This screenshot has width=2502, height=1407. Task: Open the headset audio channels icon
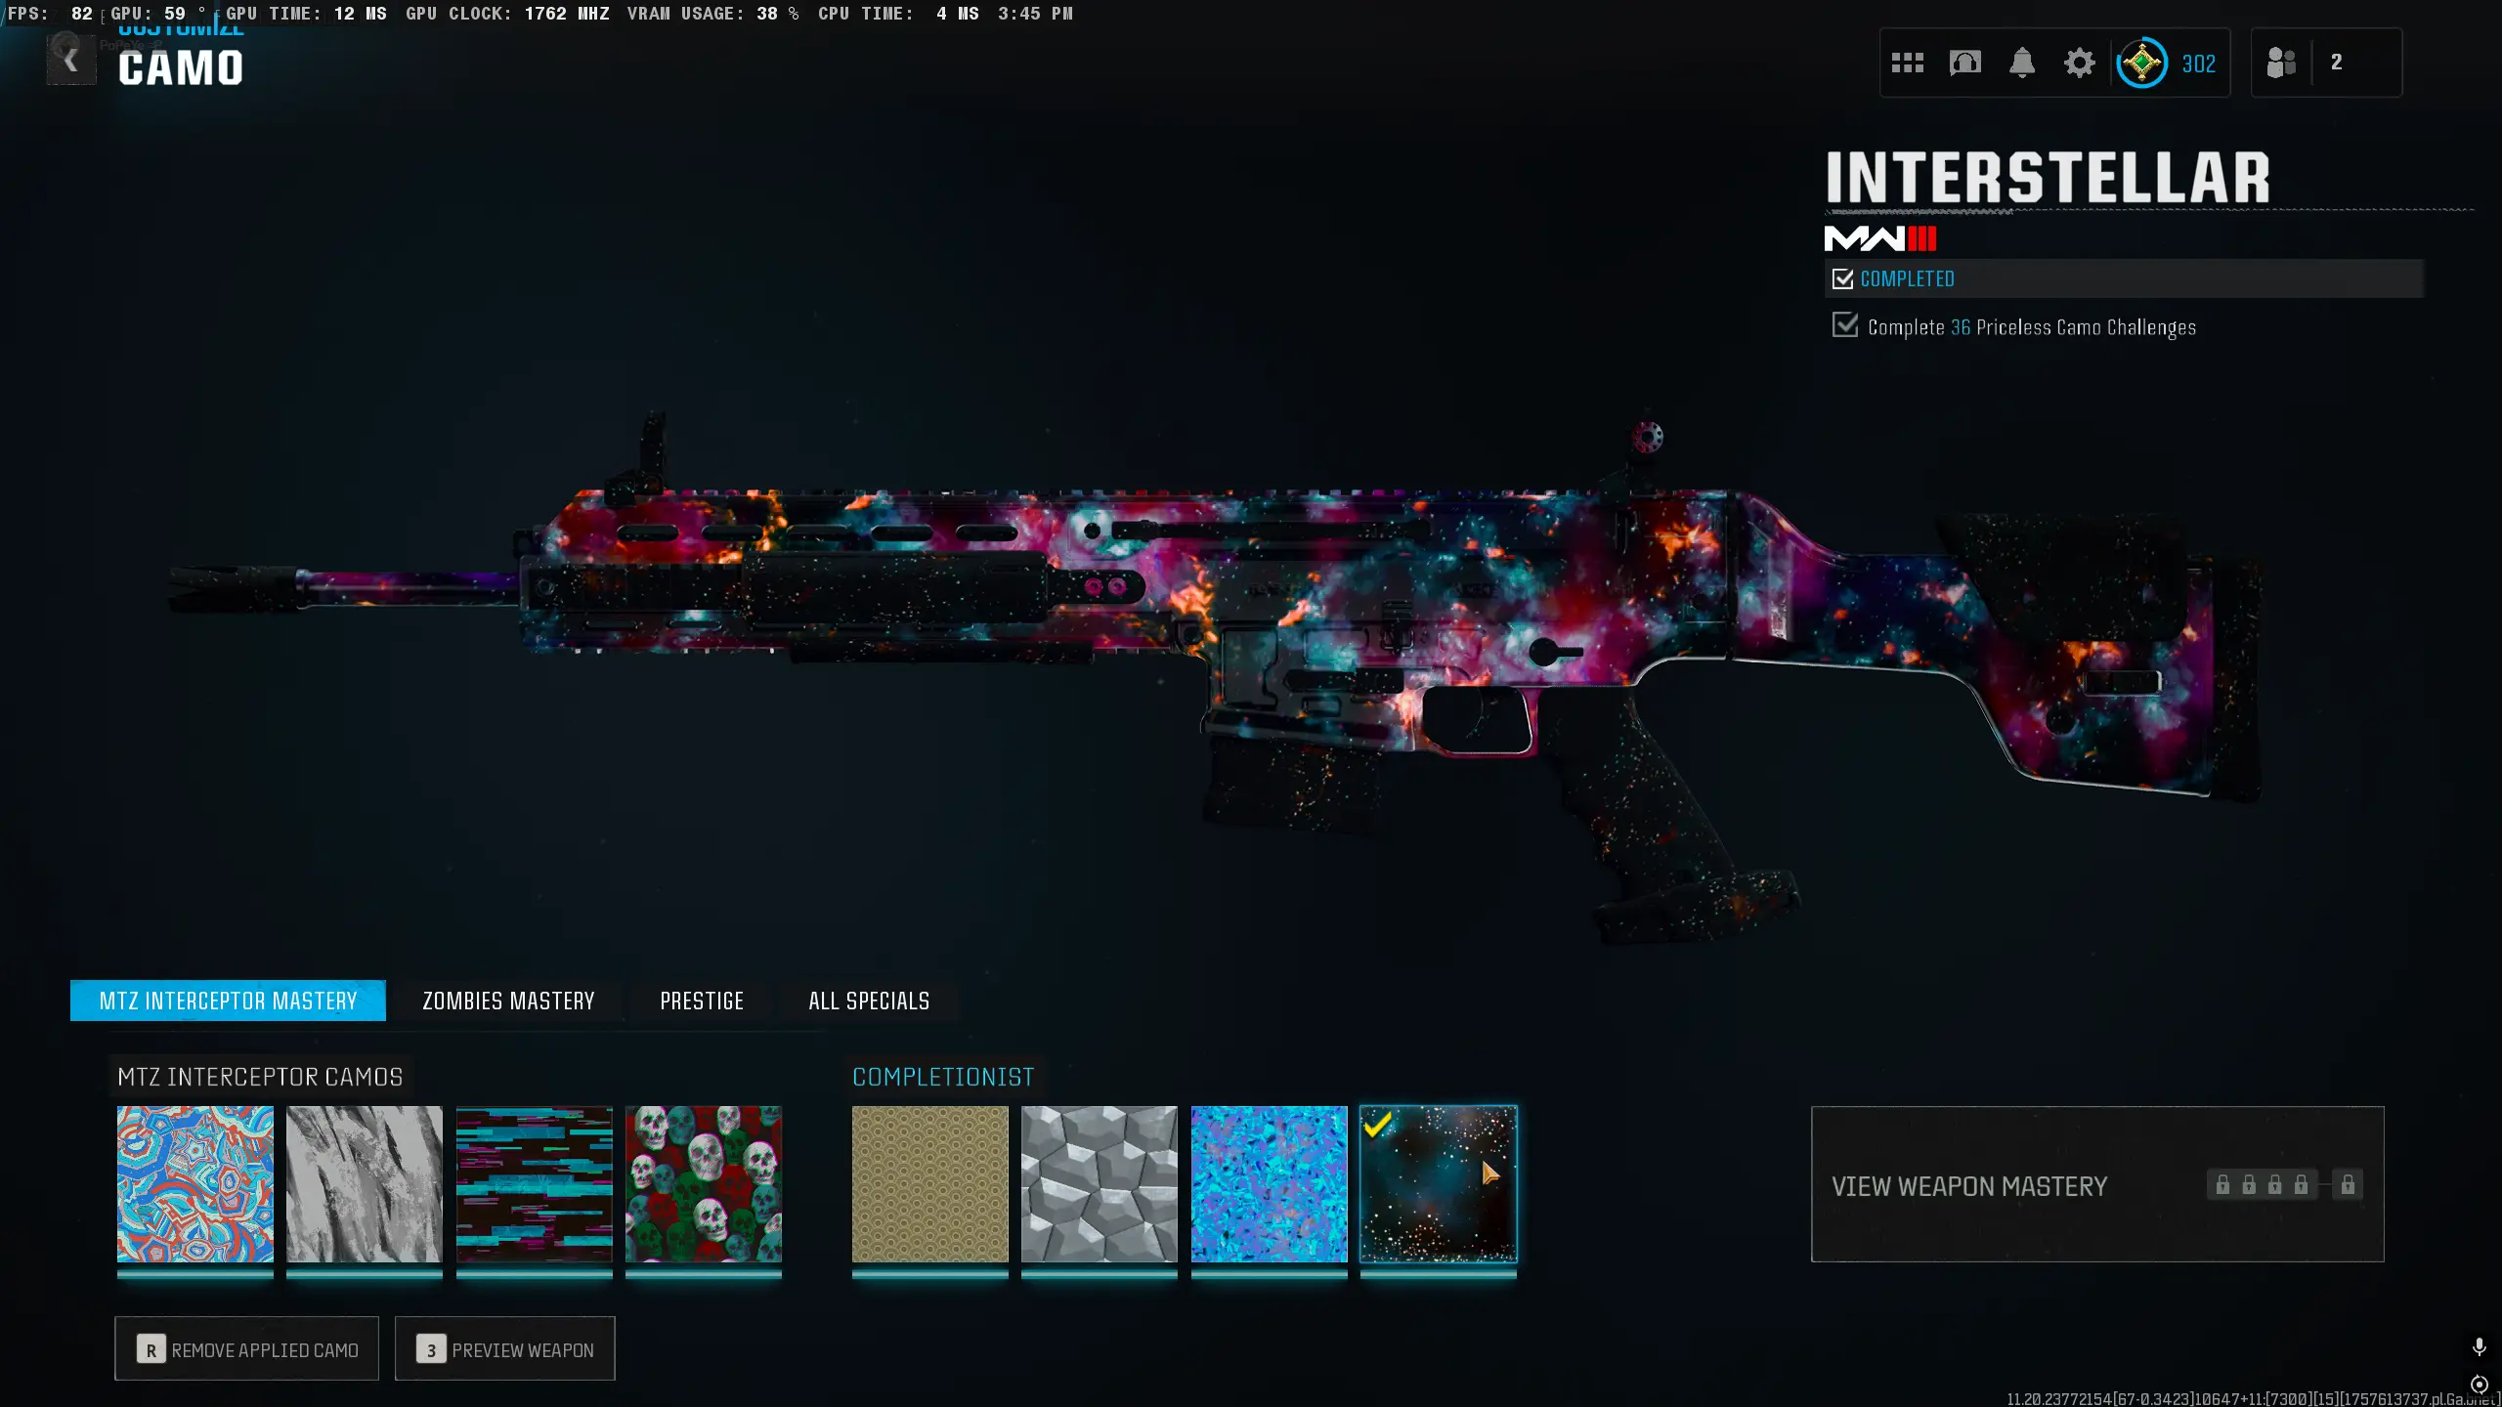[1964, 64]
